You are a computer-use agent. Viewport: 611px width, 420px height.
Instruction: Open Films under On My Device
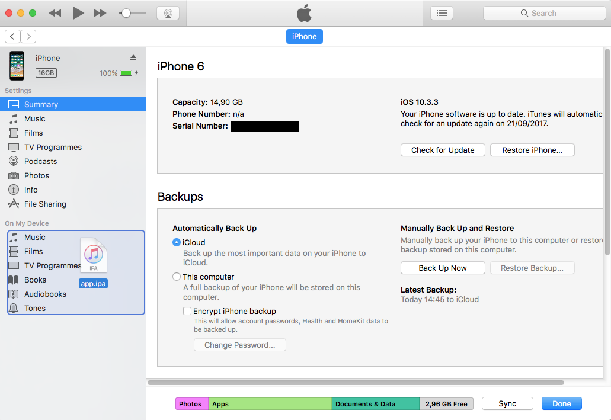coord(76,251)
